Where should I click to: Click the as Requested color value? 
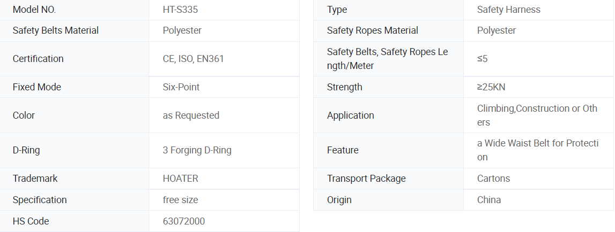tap(191, 115)
